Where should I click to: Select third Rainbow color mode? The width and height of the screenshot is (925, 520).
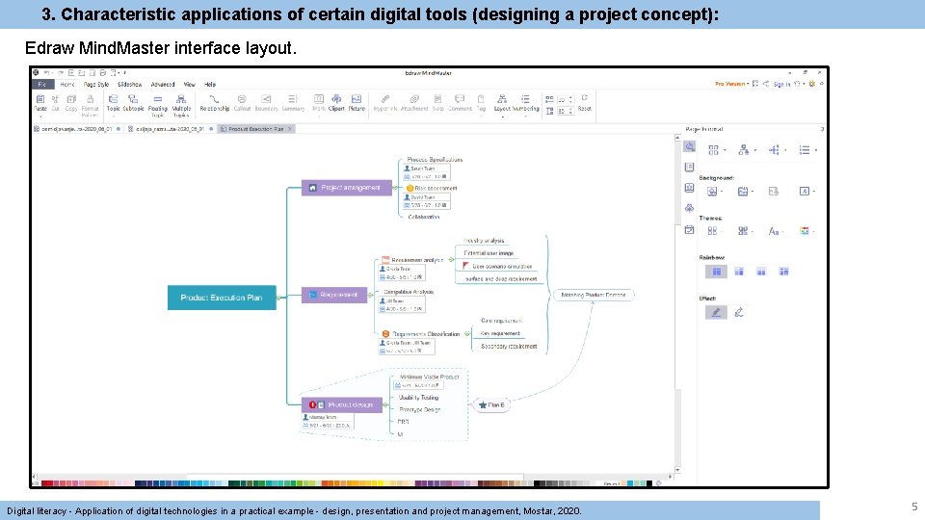761,272
